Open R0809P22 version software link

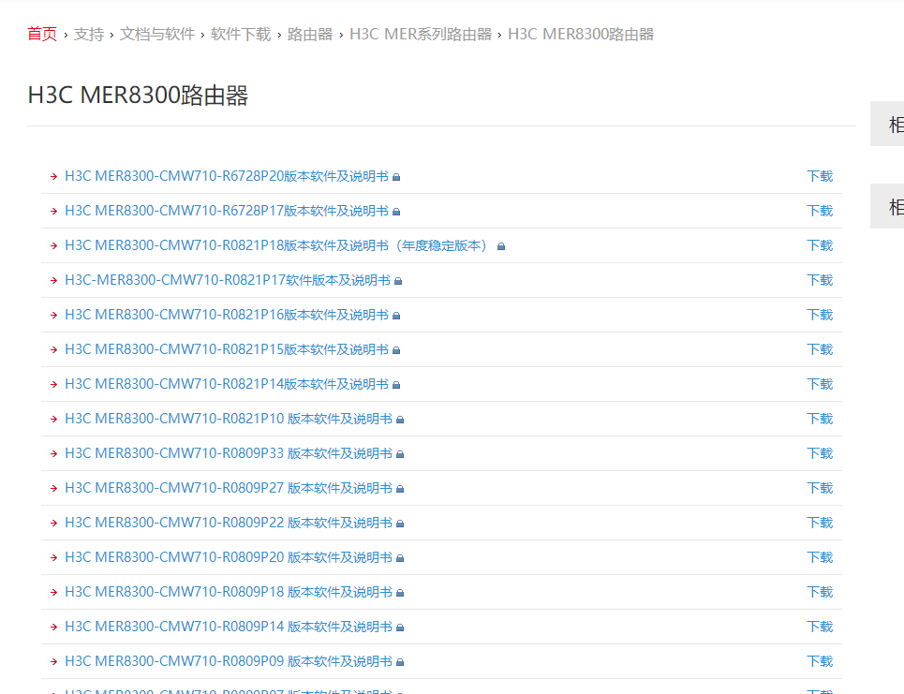229,523
